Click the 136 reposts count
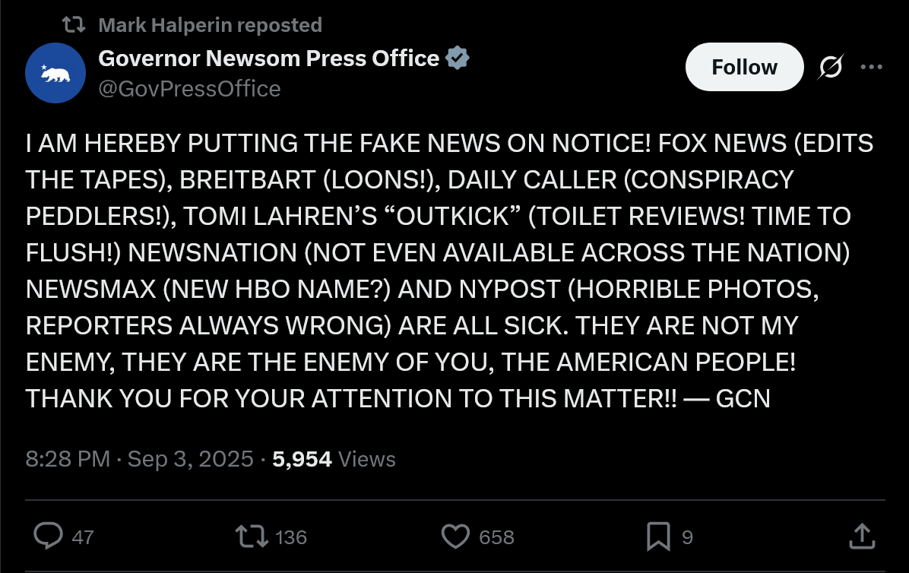This screenshot has height=573, width=909. point(290,537)
